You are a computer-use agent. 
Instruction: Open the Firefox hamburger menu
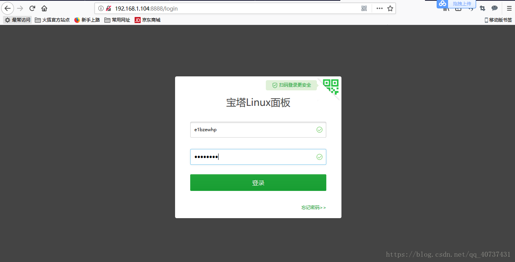(x=509, y=8)
